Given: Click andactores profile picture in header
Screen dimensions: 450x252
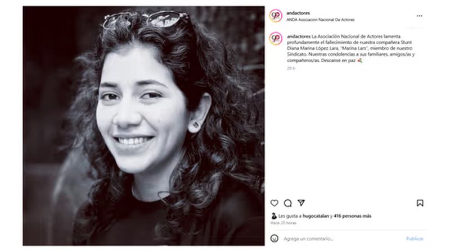Looking at the screenshot, I should (276, 16).
